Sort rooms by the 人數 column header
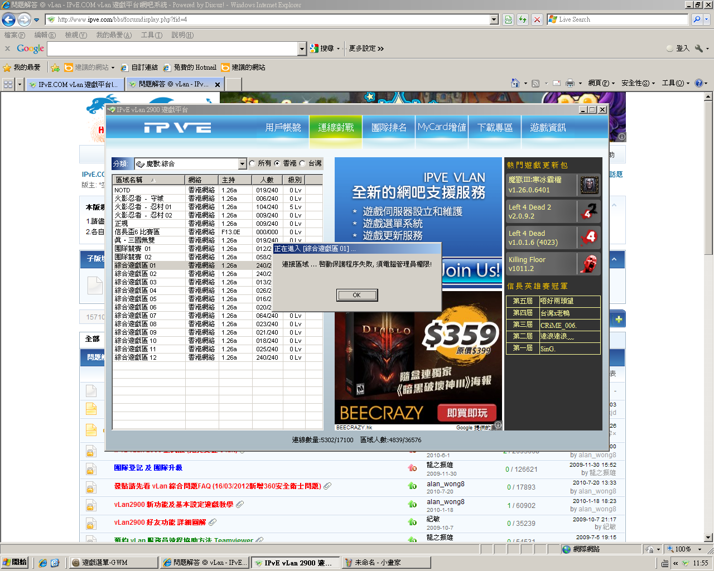 click(x=267, y=180)
